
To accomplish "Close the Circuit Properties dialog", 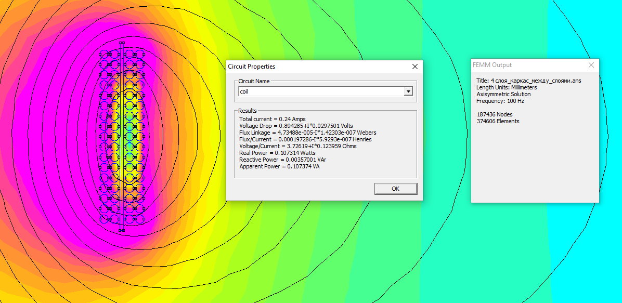I will point(415,67).
